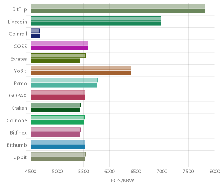This screenshot has height=188, width=221.
Task: Click the brown YoBit bar
Action: [x=81, y=73]
